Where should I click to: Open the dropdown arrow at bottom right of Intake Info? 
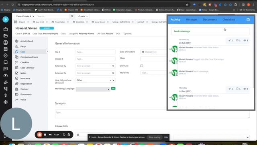(248, 137)
